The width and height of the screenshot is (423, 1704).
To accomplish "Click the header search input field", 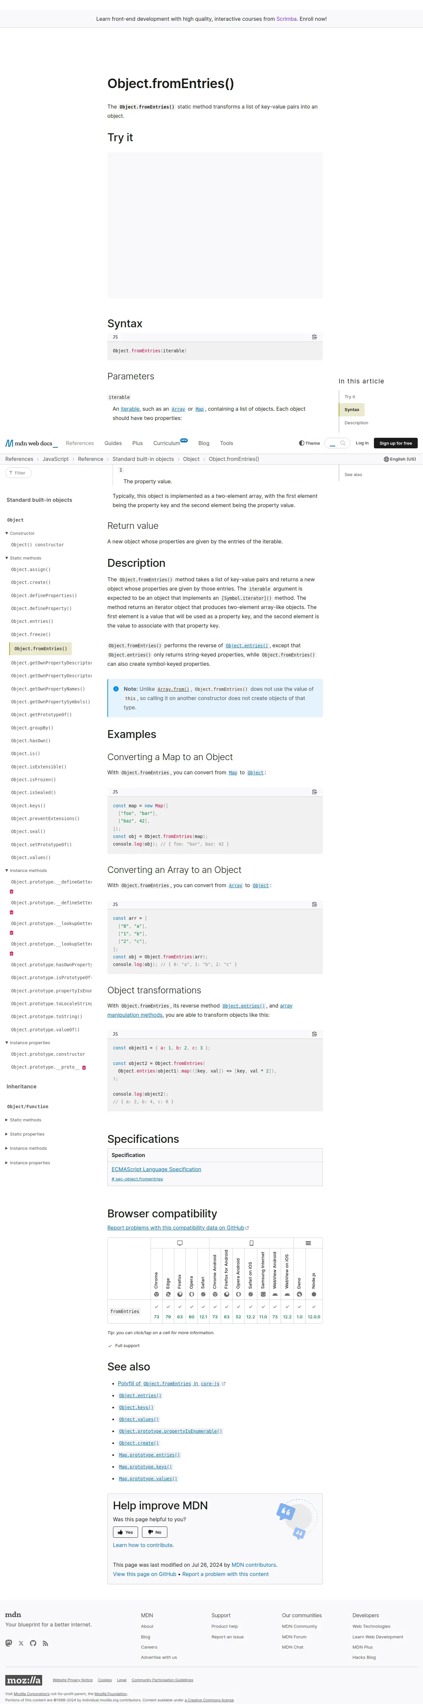I will pos(337,443).
